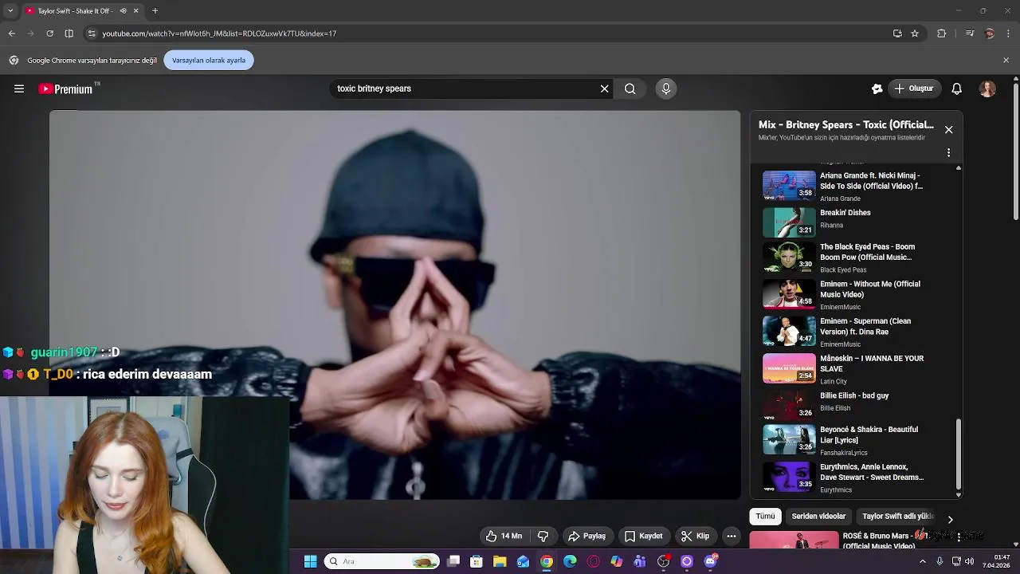1020x574 pixels.
Task: Clear the search box with X icon
Action: (604, 88)
